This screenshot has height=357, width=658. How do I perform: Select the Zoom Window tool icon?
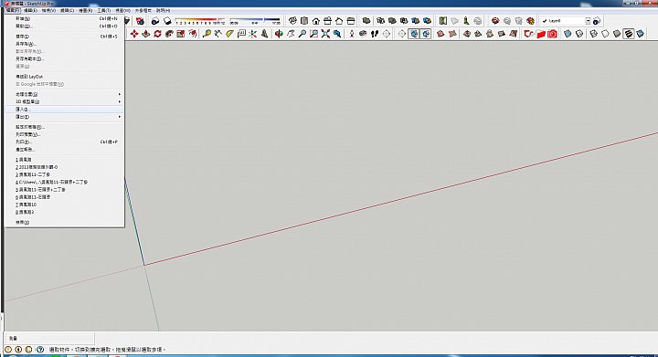coord(313,34)
